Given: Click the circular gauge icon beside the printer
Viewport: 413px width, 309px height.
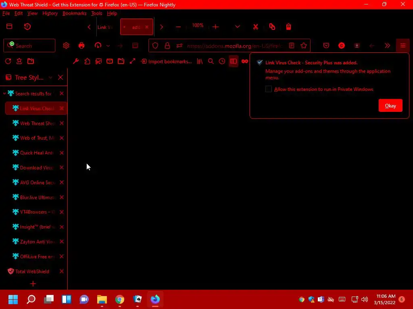Looking at the screenshot, I should coord(98,45).
